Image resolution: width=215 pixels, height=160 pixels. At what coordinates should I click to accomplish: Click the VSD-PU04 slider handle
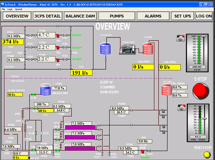(x=204, y=118)
